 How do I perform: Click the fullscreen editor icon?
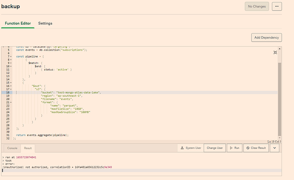tap(275, 52)
